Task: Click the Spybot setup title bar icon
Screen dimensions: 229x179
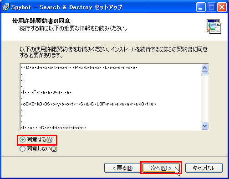Action: coord(6,7)
